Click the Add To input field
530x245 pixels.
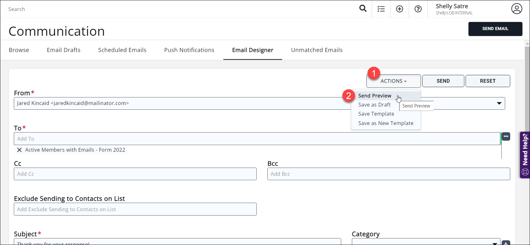[x=257, y=138]
